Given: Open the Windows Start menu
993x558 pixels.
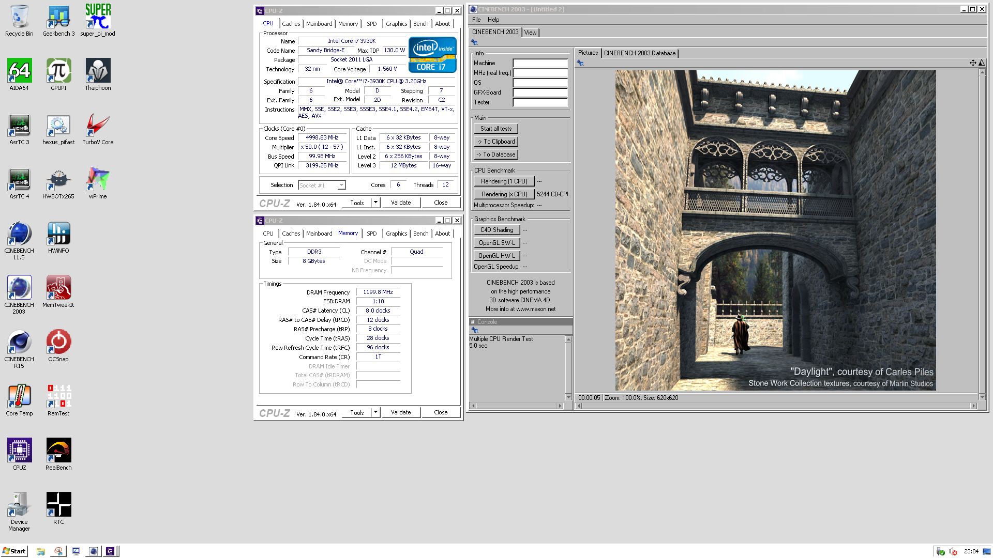Looking at the screenshot, I should 14,551.
